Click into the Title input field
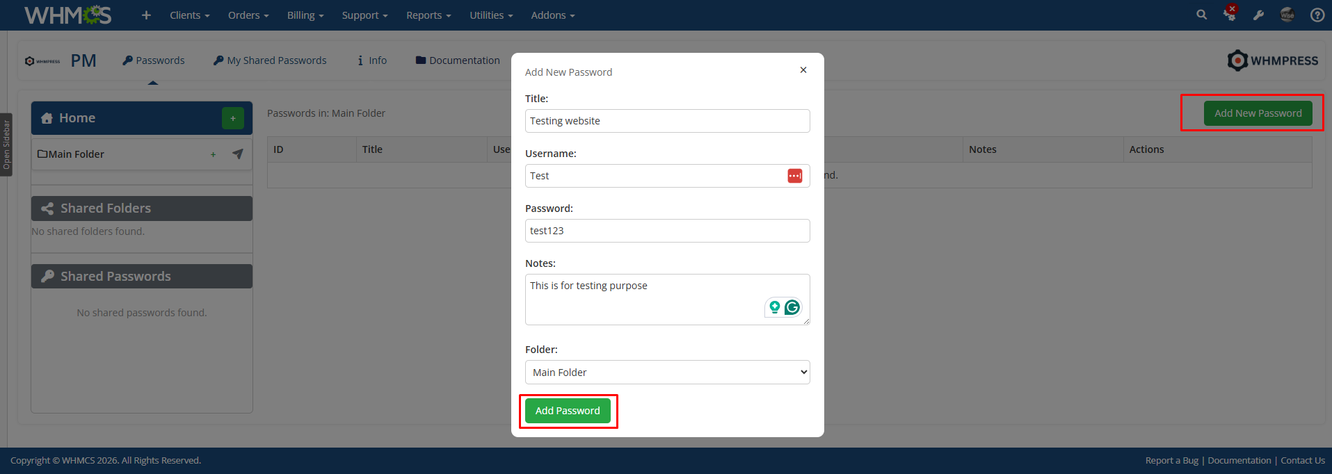Image resolution: width=1332 pixels, height=474 pixels. coord(667,121)
